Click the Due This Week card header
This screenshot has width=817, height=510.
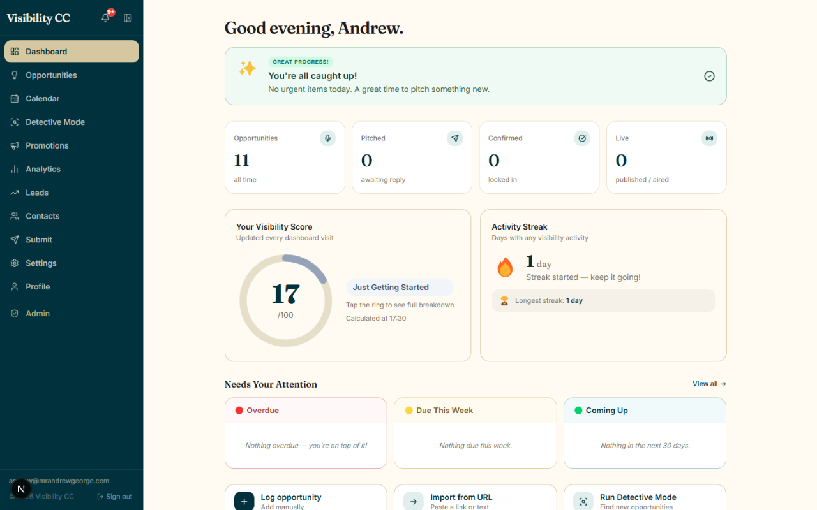476,411
